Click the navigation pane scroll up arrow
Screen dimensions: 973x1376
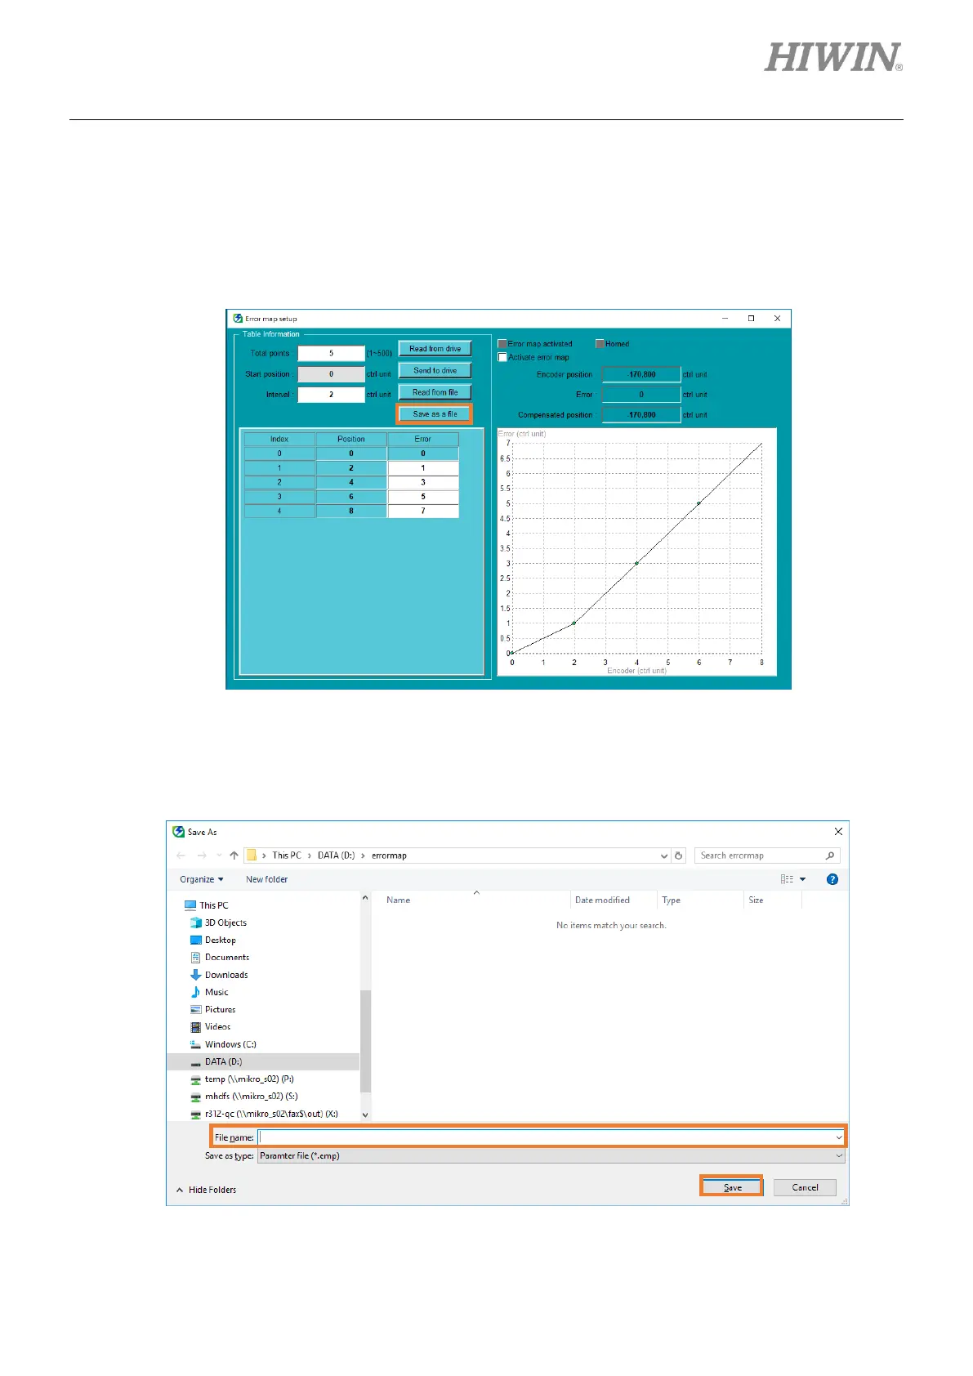[365, 897]
